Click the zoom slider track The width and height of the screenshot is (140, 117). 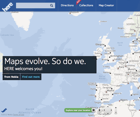tap(116, 110)
